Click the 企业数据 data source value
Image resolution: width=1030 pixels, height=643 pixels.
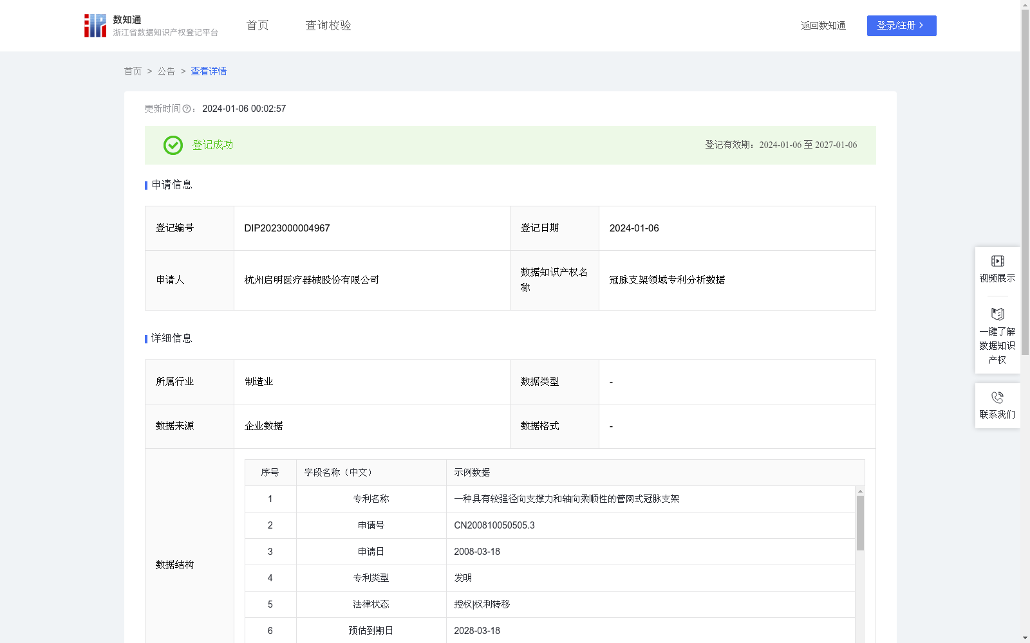click(263, 426)
